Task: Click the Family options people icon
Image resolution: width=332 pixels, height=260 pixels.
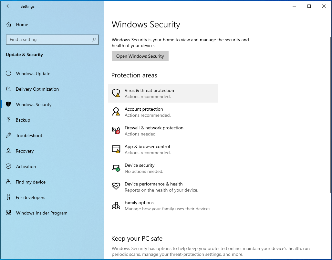Action: pyautogui.click(x=116, y=205)
